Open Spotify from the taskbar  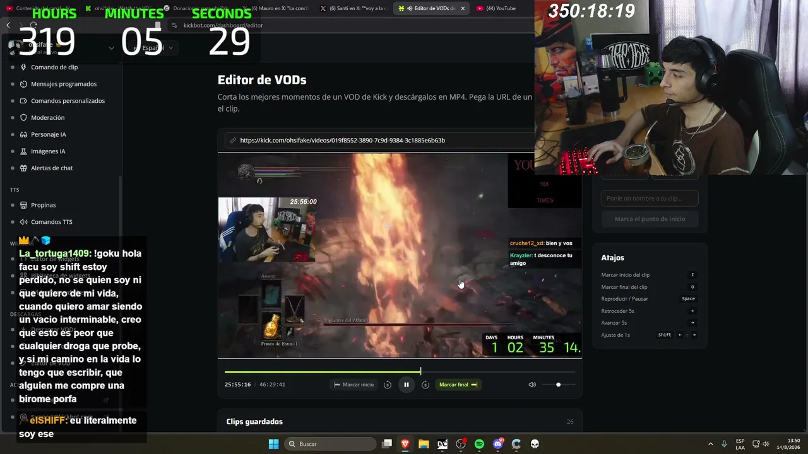(x=479, y=444)
